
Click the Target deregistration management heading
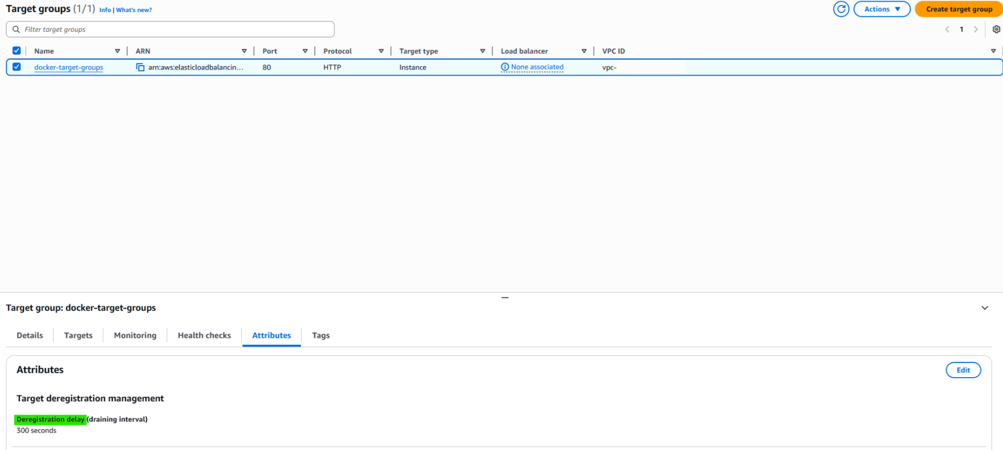coord(90,399)
